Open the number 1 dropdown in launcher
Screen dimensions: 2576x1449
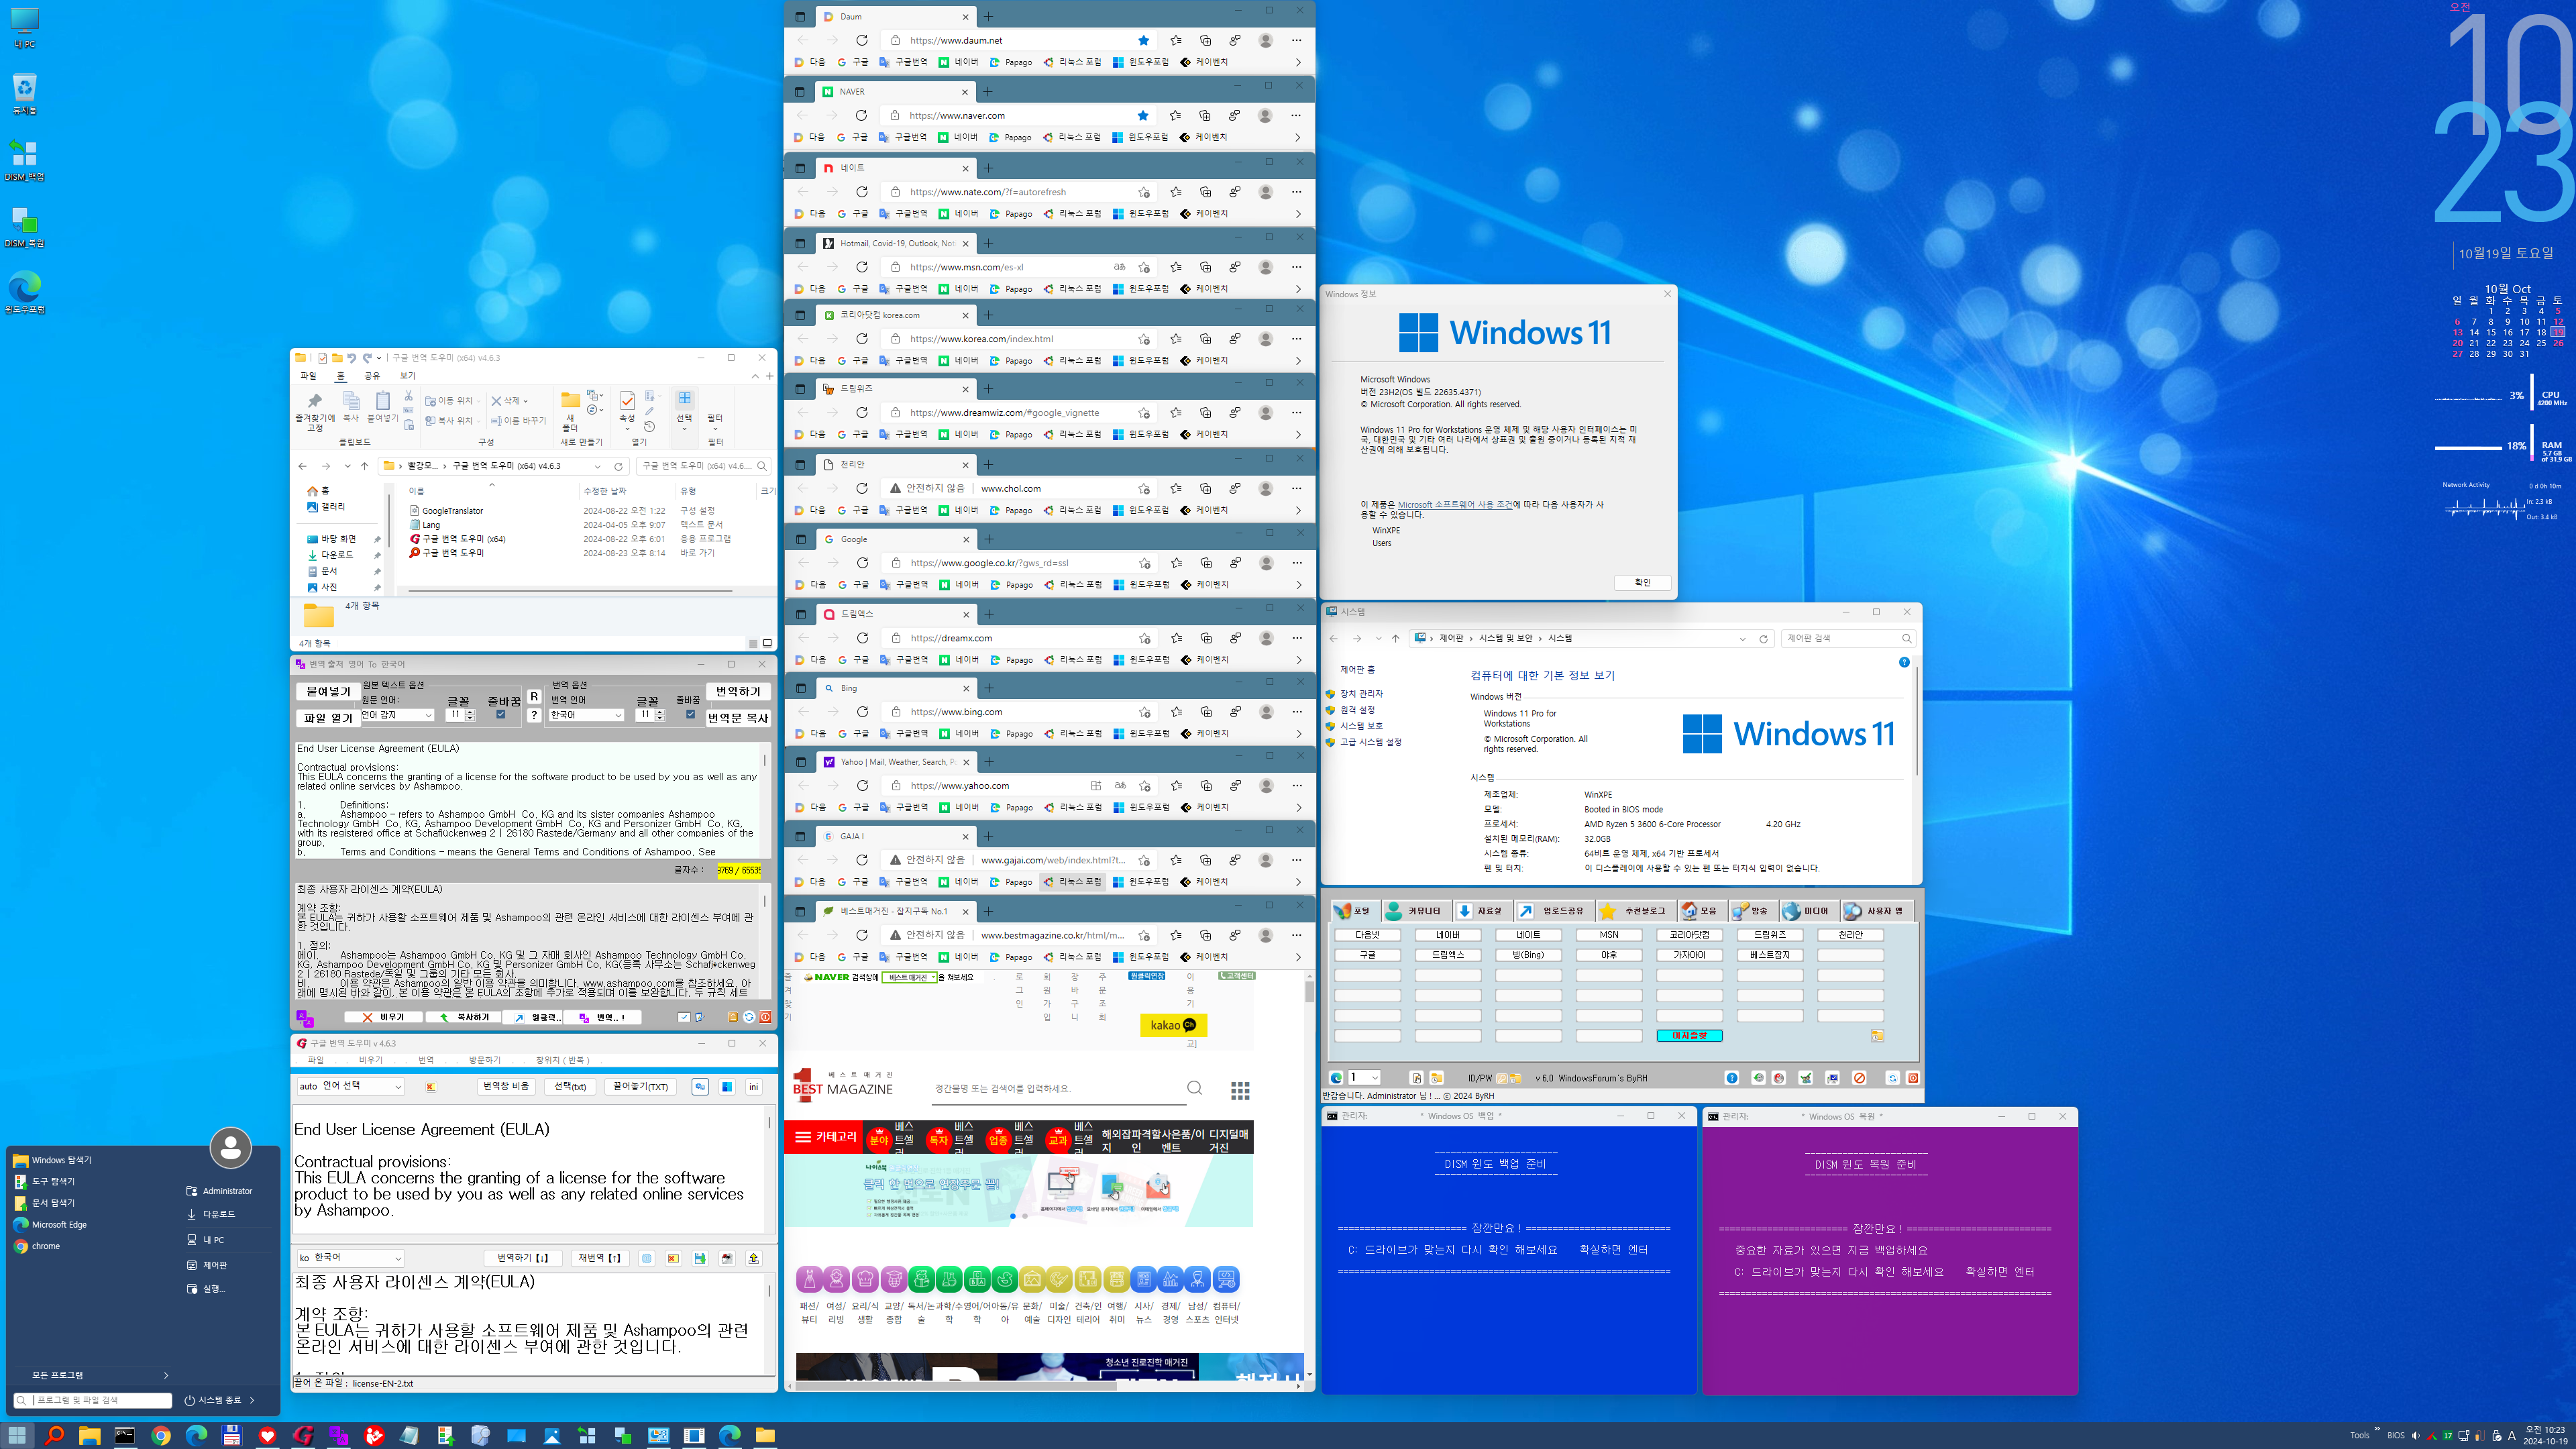click(x=1364, y=1078)
